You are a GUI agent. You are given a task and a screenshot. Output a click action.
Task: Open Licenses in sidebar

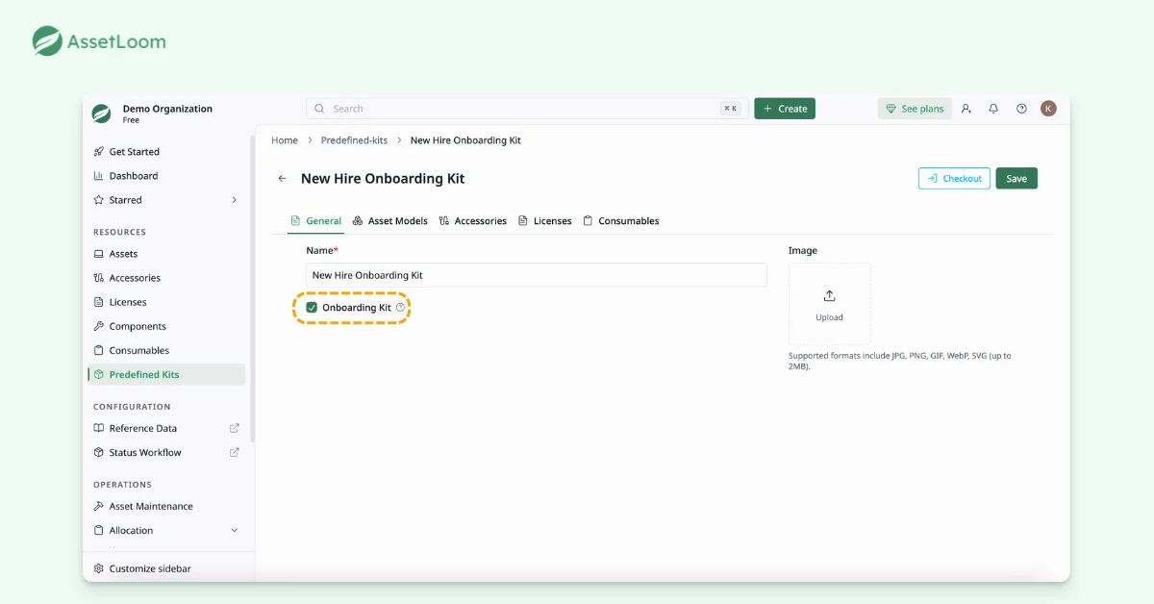pos(166,302)
